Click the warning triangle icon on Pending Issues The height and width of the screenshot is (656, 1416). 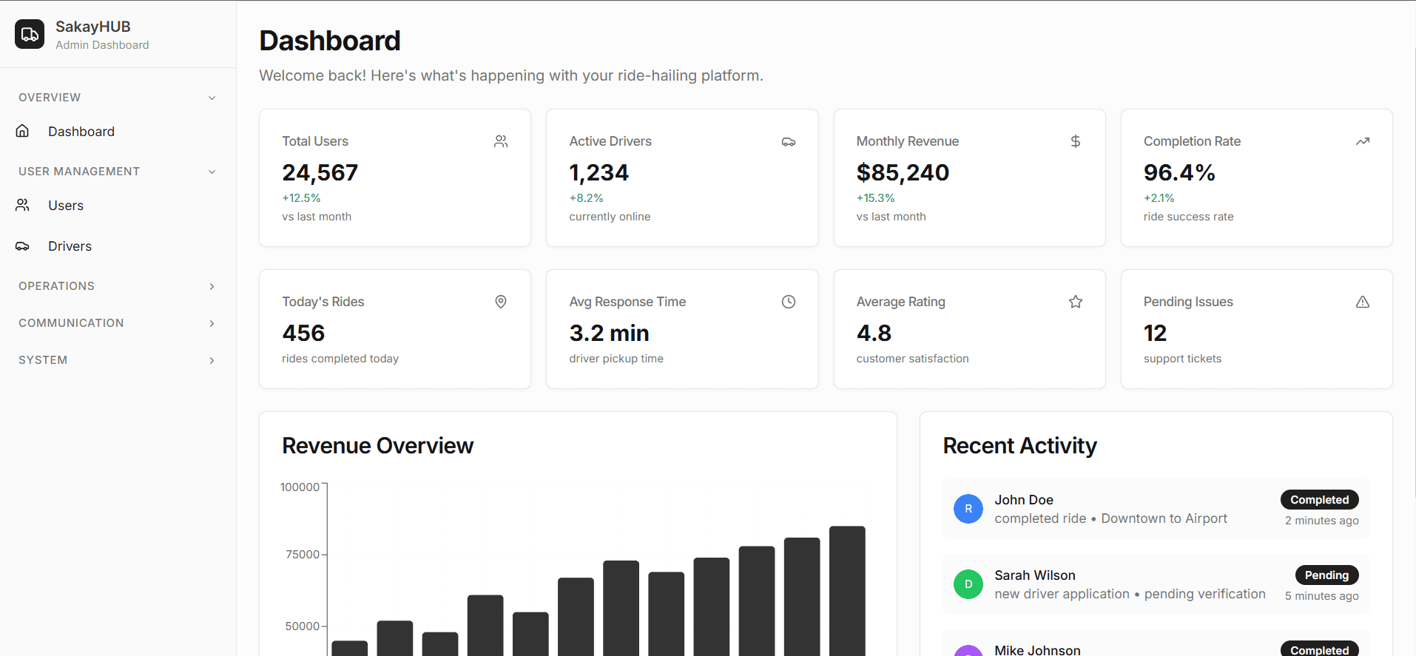coord(1363,302)
